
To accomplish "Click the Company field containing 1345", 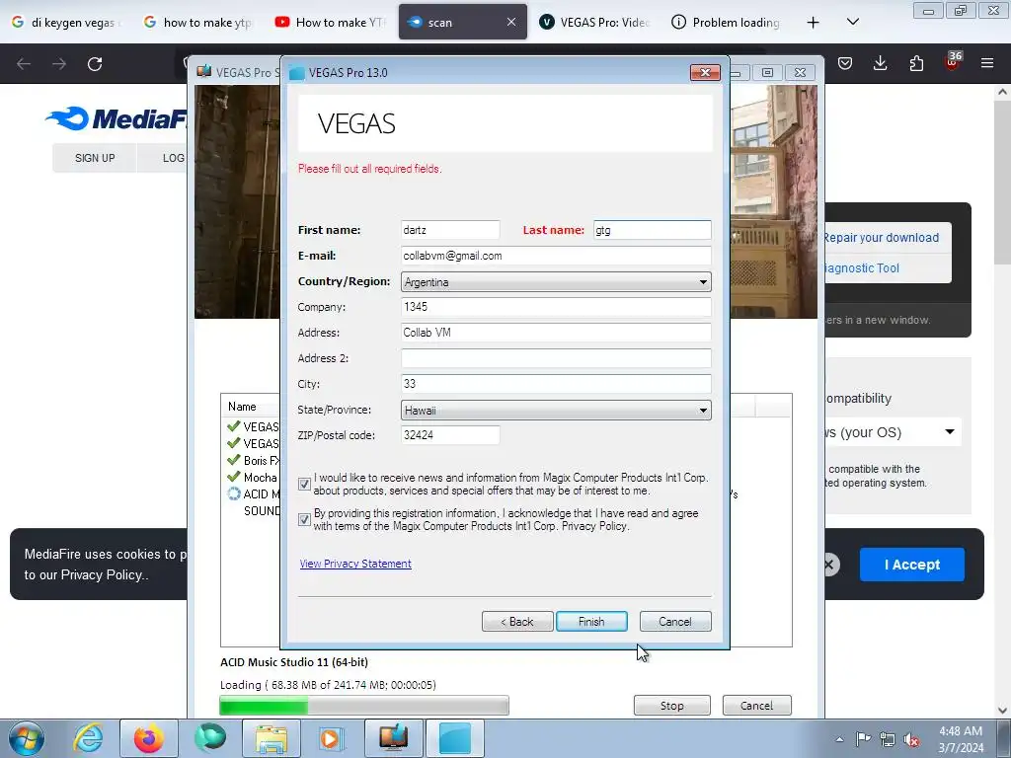I will tap(556, 307).
